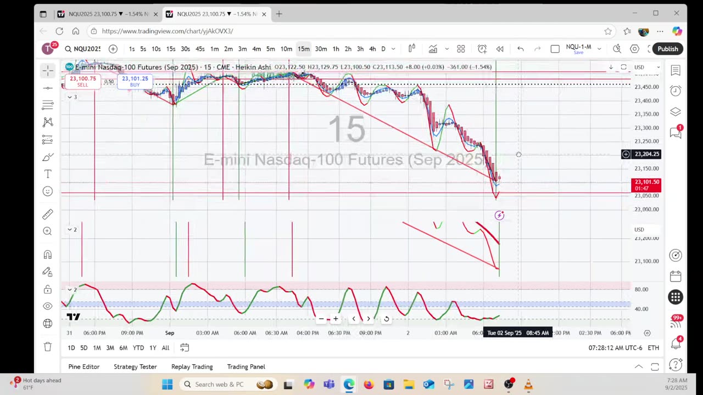Open the layout setup grid icon
Screen dimensions: 703x395
coord(461,49)
